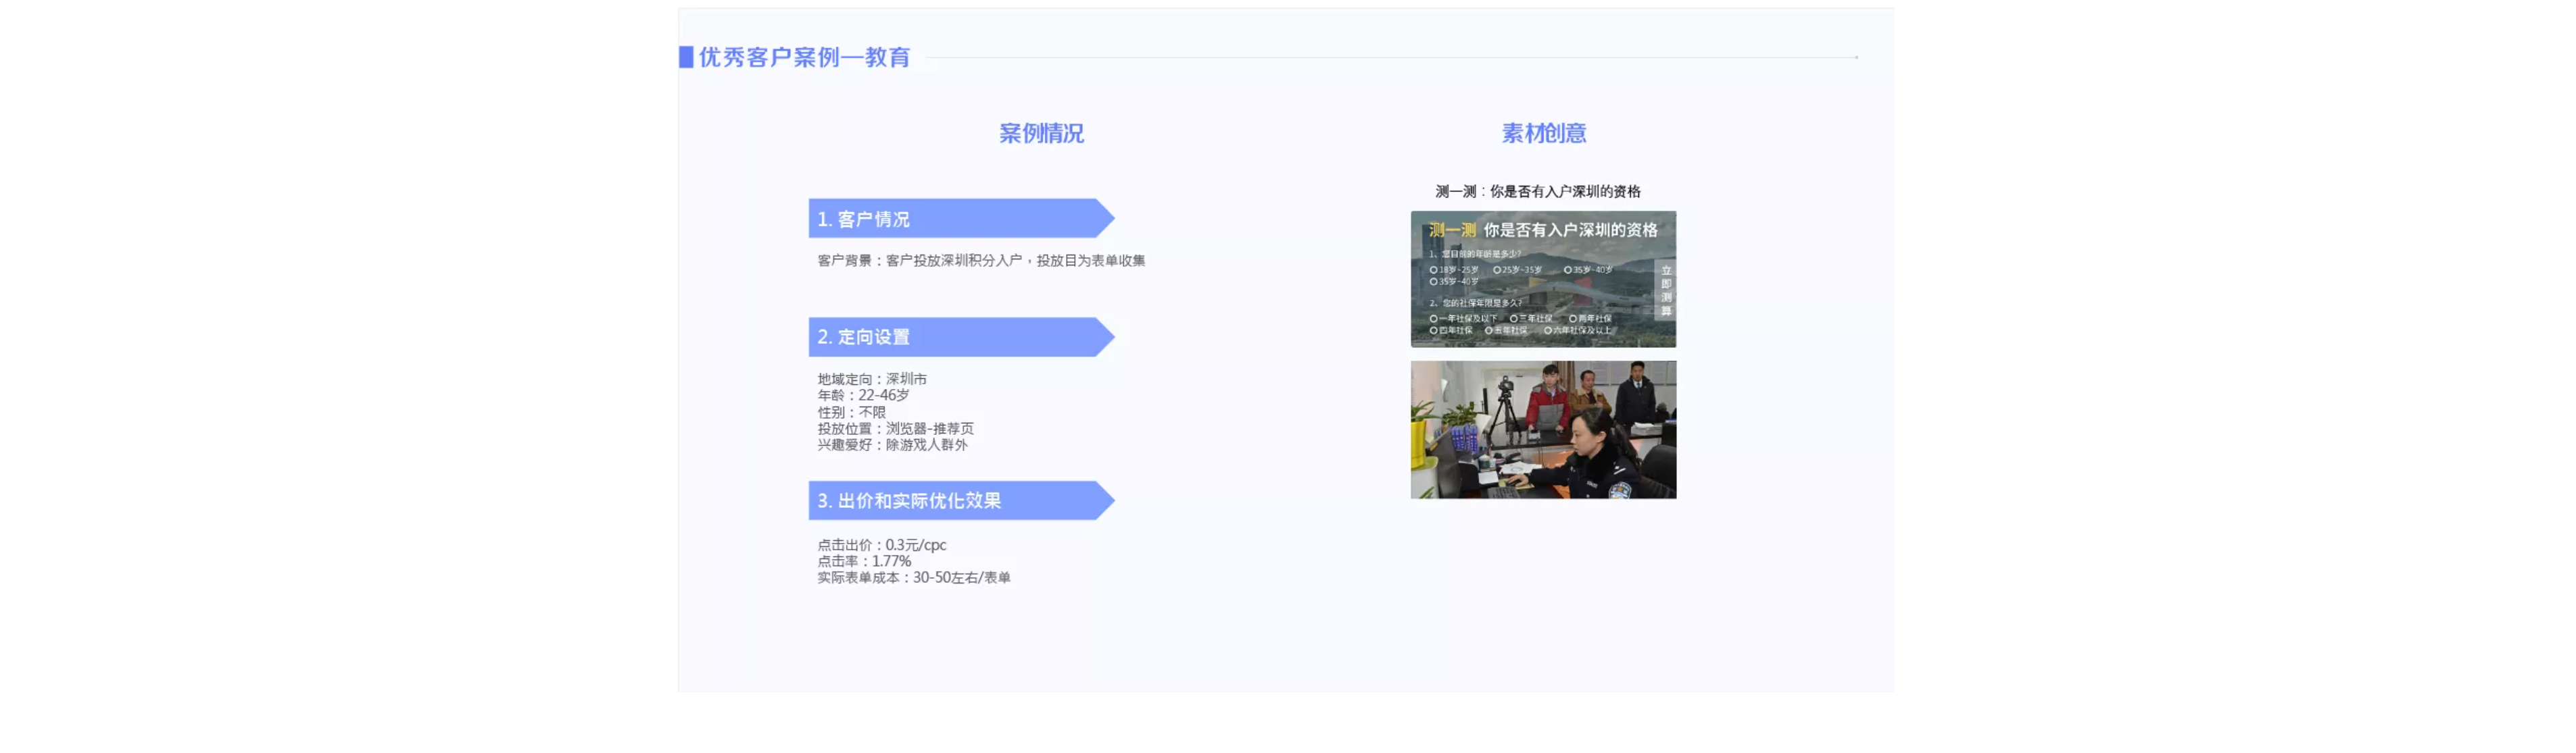The height and width of the screenshot is (753, 2576).
Task: Click the 1. 客户情况 banner
Action: point(961,219)
